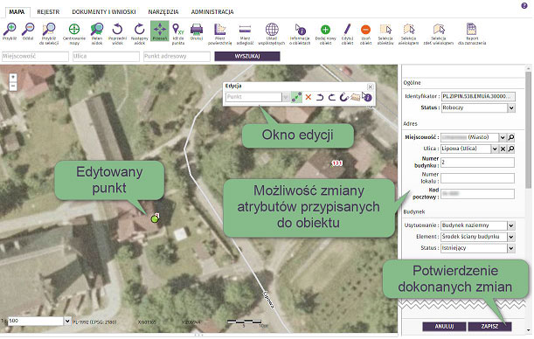The image size is (534, 339).
Task: Open Element dropdown Środek ściany budynku
Action: (511, 237)
